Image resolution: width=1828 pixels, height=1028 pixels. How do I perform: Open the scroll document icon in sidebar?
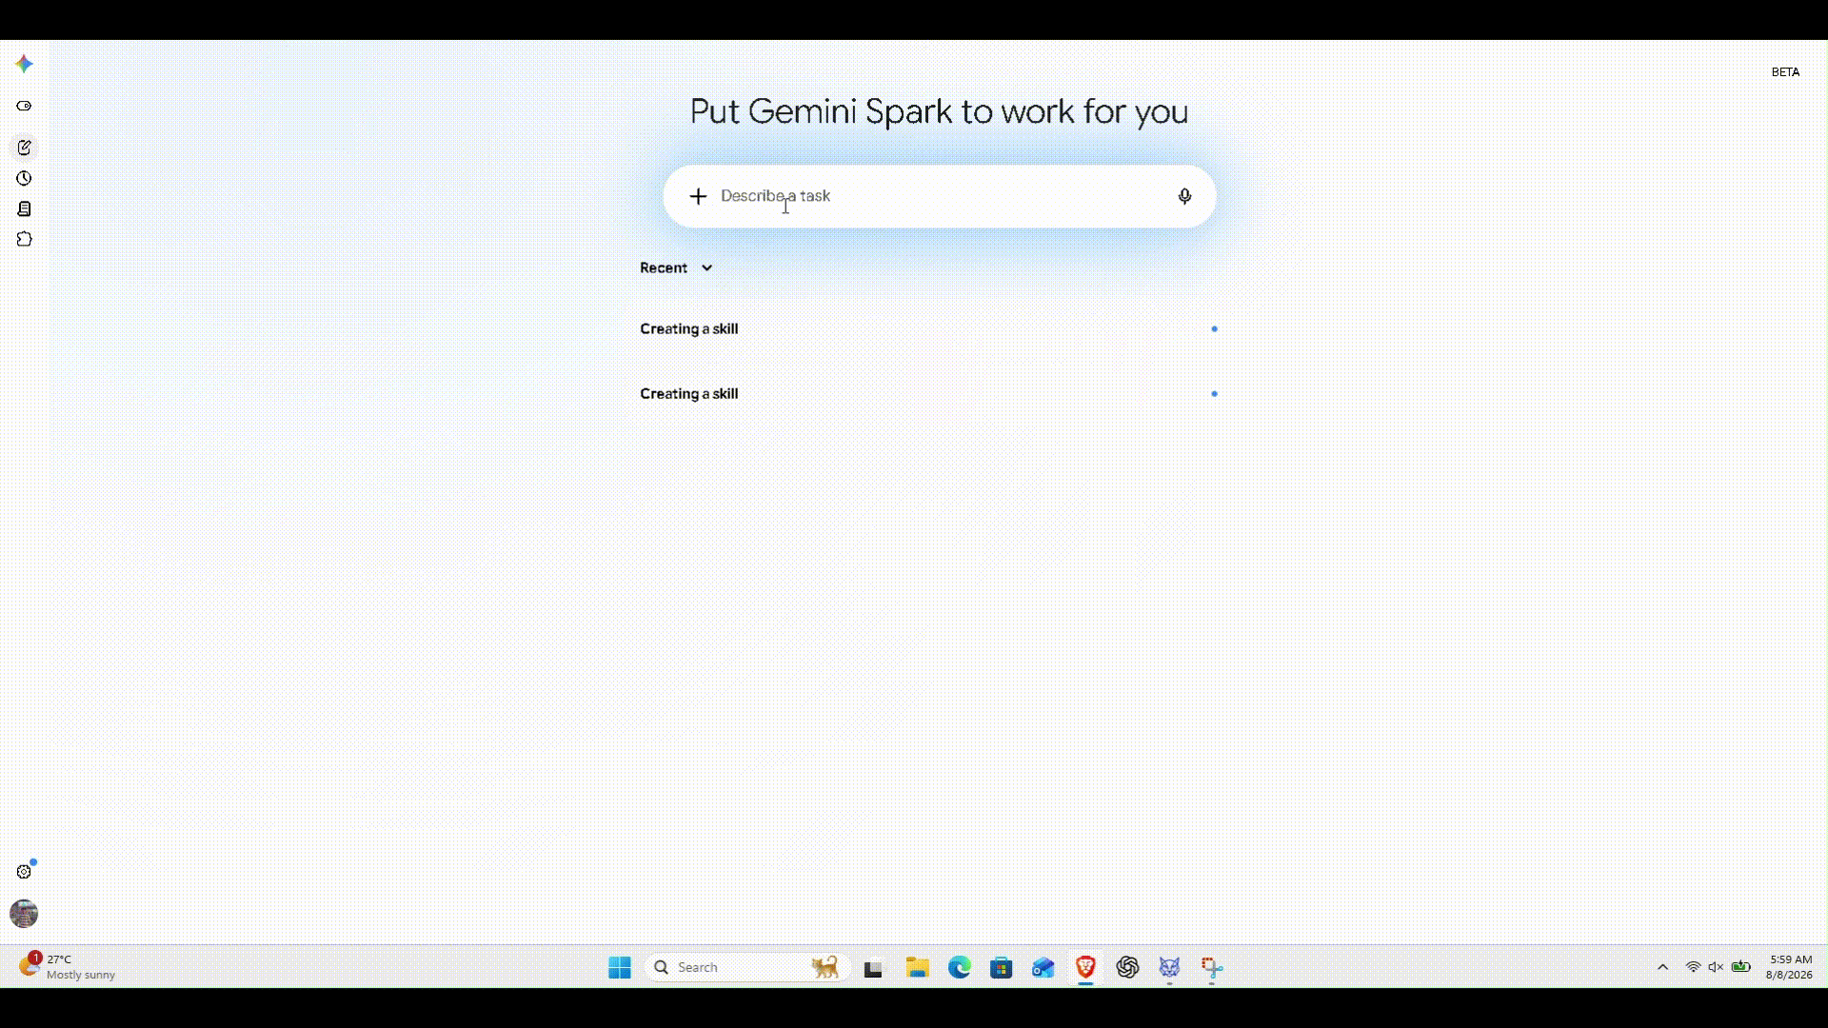click(x=24, y=208)
